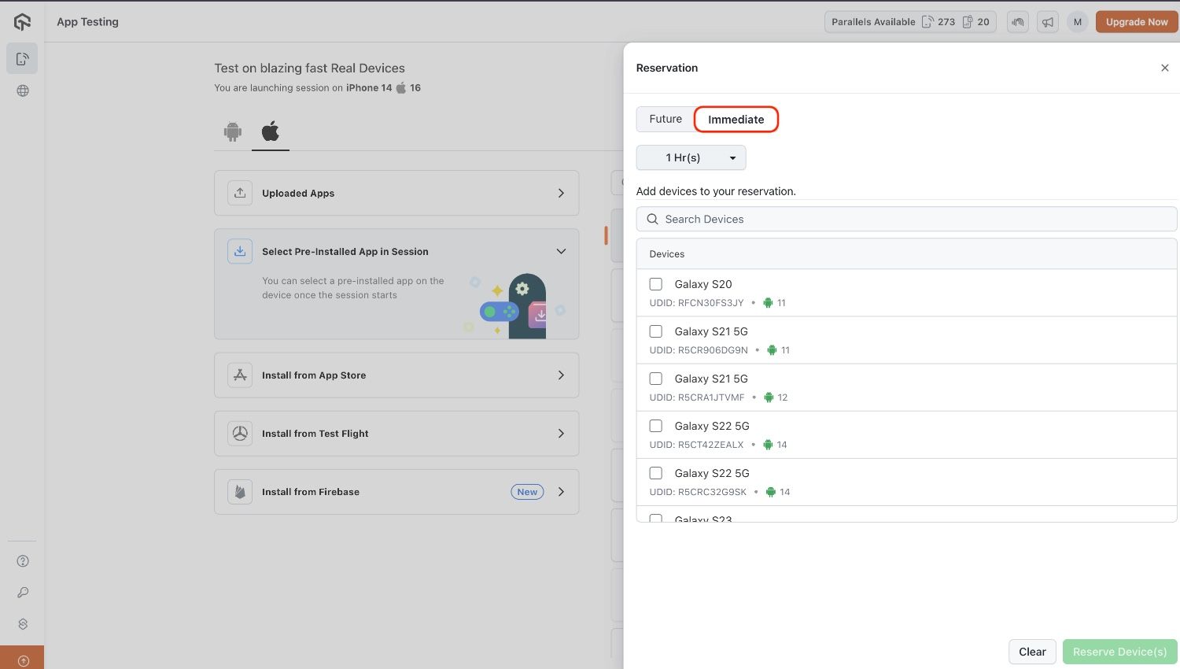1180x669 pixels.
Task: Click the user avatar M icon
Action: coord(1077,22)
